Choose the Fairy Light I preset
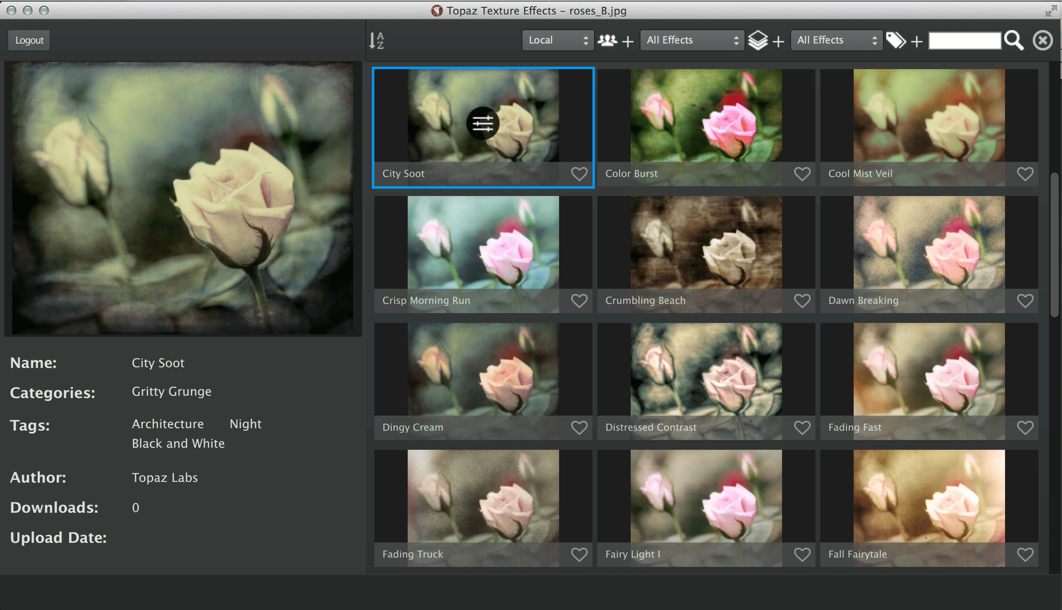The image size is (1062, 610). (706, 497)
